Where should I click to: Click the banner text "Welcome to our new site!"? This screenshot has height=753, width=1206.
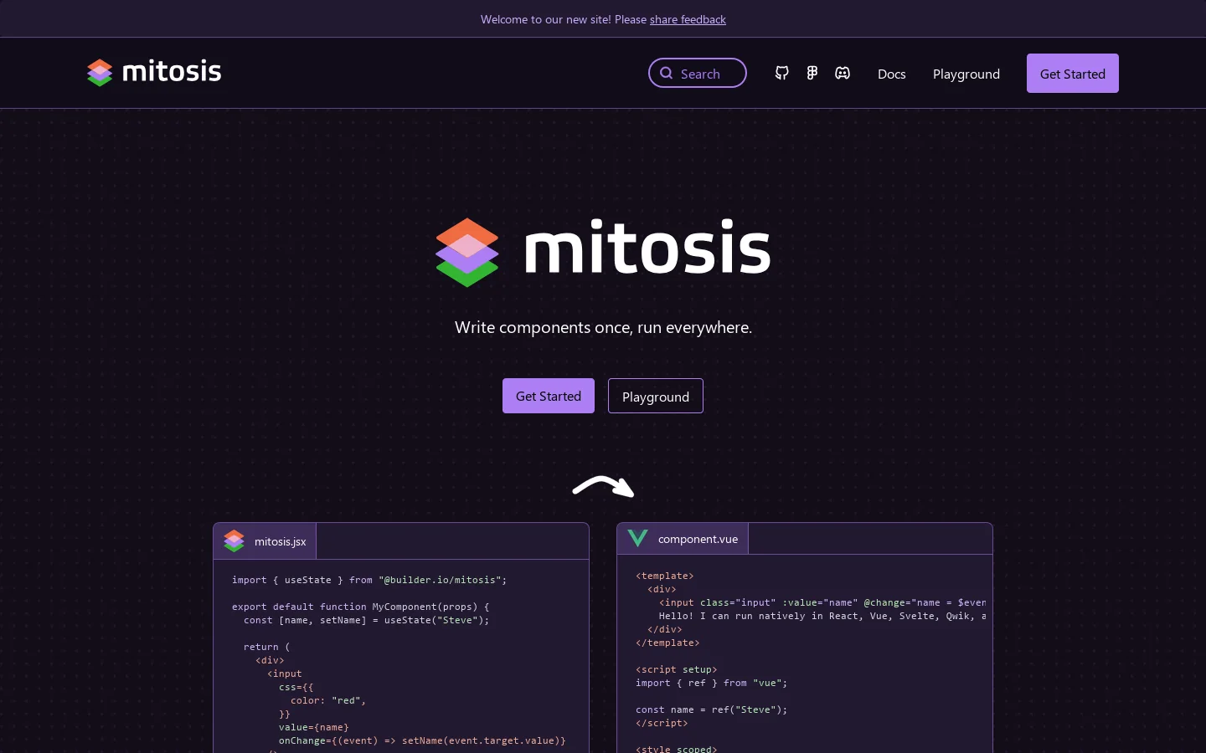coord(546,19)
